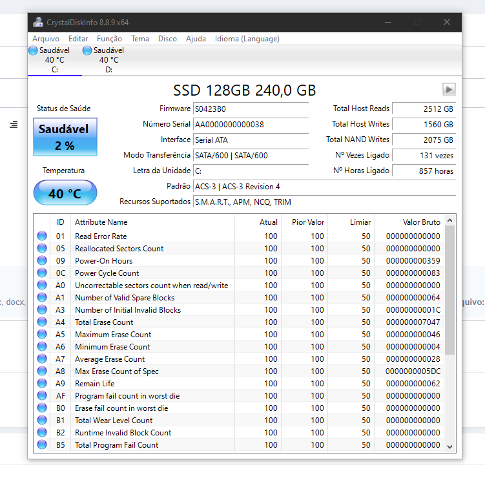Click the Valor Bruto column header
This screenshot has width=485, height=480.
tap(409, 222)
